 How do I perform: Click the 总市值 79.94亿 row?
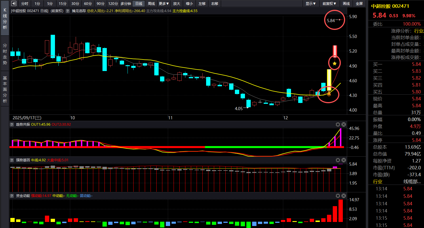tap(396, 154)
